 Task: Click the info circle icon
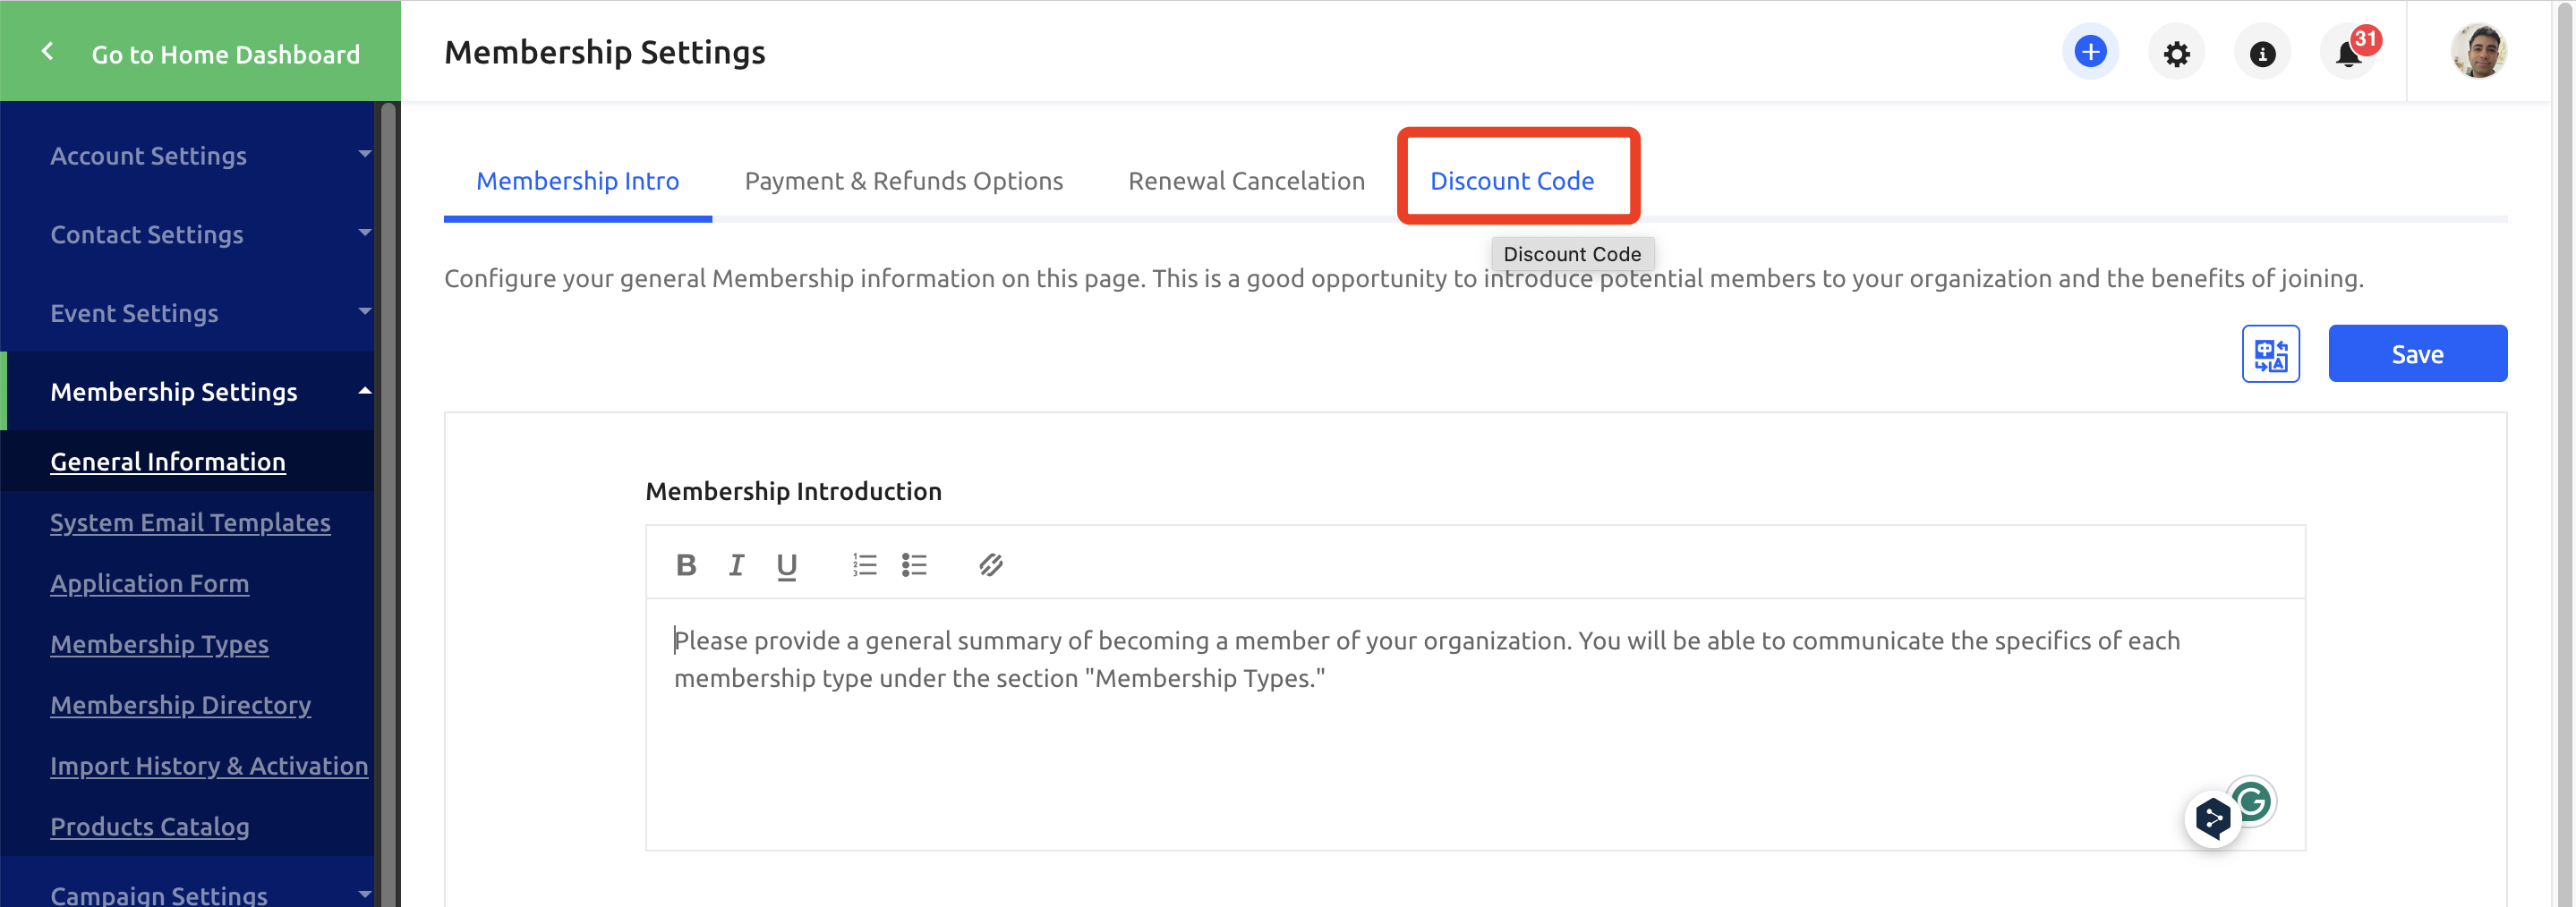click(x=2262, y=53)
